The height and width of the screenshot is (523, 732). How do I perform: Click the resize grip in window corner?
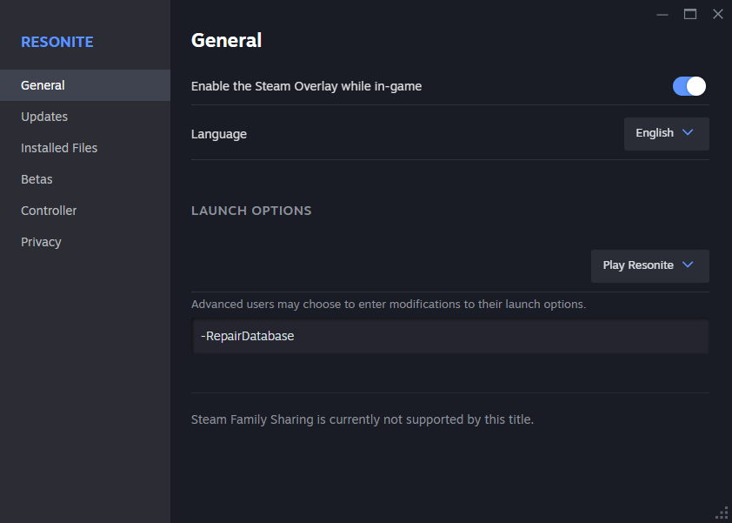pos(722,513)
